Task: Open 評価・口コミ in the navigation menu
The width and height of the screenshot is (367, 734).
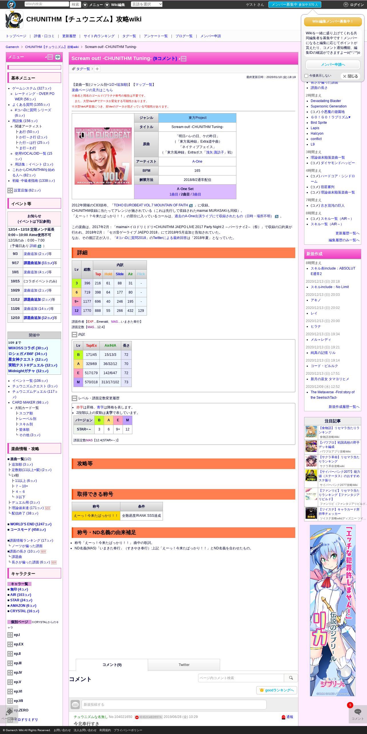Action: click(44, 36)
